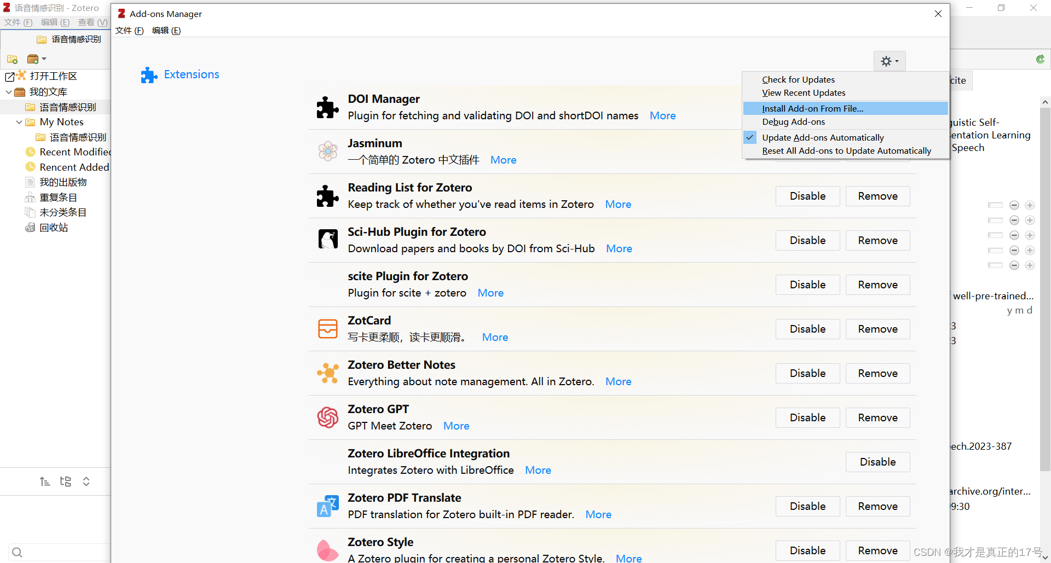Click the DOI Manager puzzle-piece icon

coord(327,107)
